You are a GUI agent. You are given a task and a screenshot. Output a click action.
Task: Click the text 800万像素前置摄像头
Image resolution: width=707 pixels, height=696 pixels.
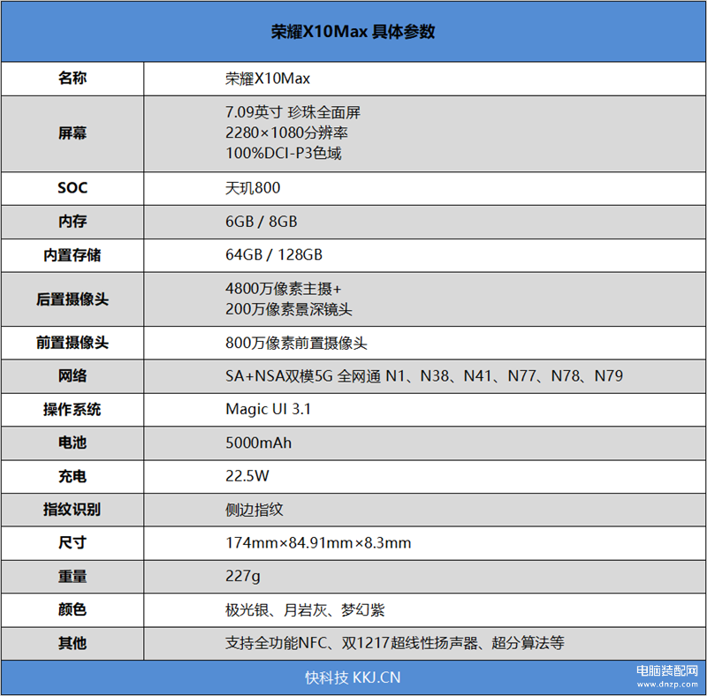[296, 343]
